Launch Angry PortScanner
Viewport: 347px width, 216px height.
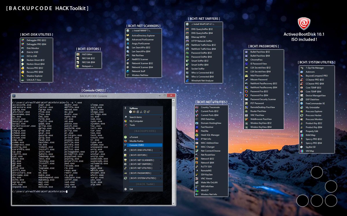143,43
